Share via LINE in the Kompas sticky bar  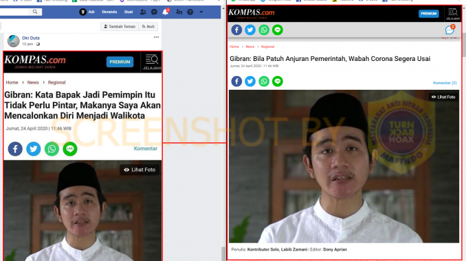tap(278, 30)
